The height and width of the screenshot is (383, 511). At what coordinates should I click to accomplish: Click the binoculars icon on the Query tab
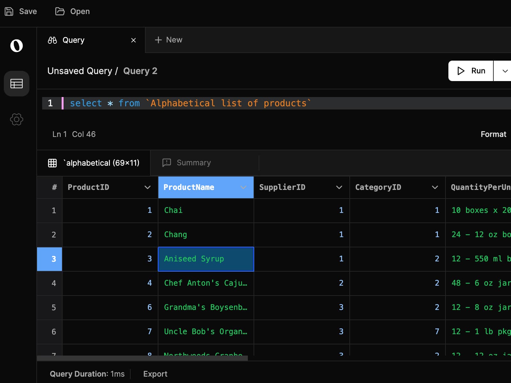52,40
